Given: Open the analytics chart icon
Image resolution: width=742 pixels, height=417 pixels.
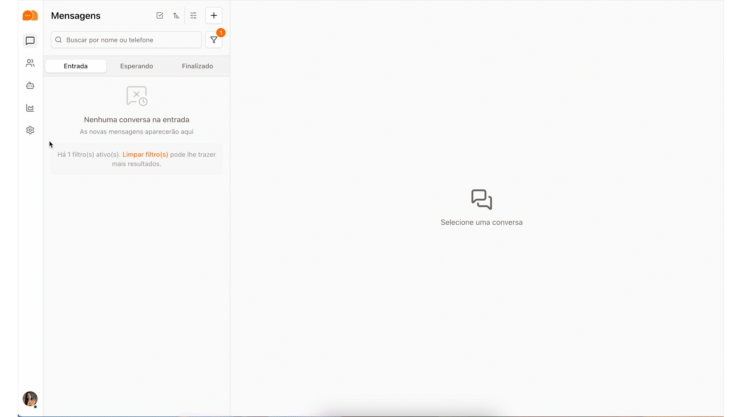Looking at the screenshot, I should pyautogui.click(x=30, y=108).
